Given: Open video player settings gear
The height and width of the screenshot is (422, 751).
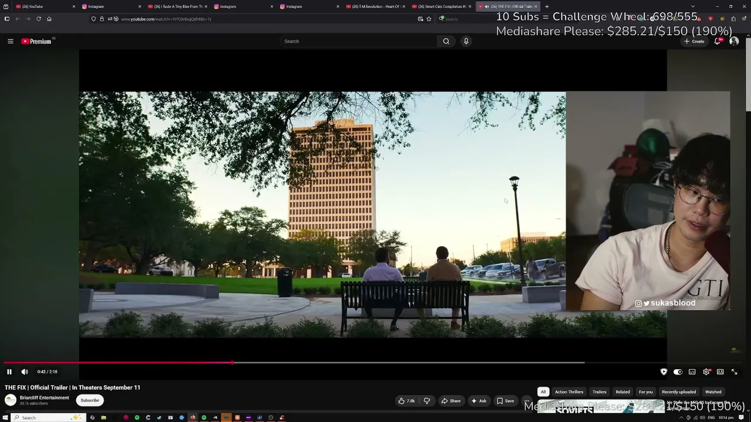Looking at the screenshot, I should (706, 372).
